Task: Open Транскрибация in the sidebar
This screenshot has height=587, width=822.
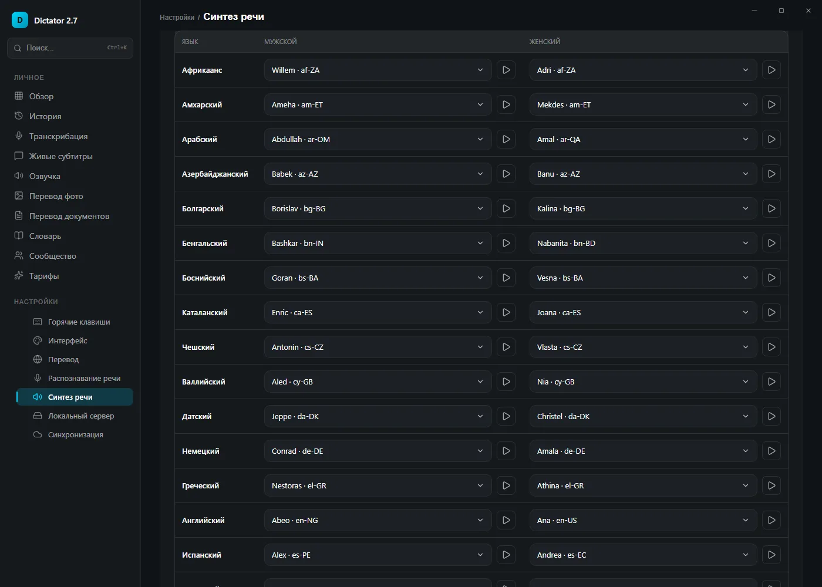Action: 70,136
